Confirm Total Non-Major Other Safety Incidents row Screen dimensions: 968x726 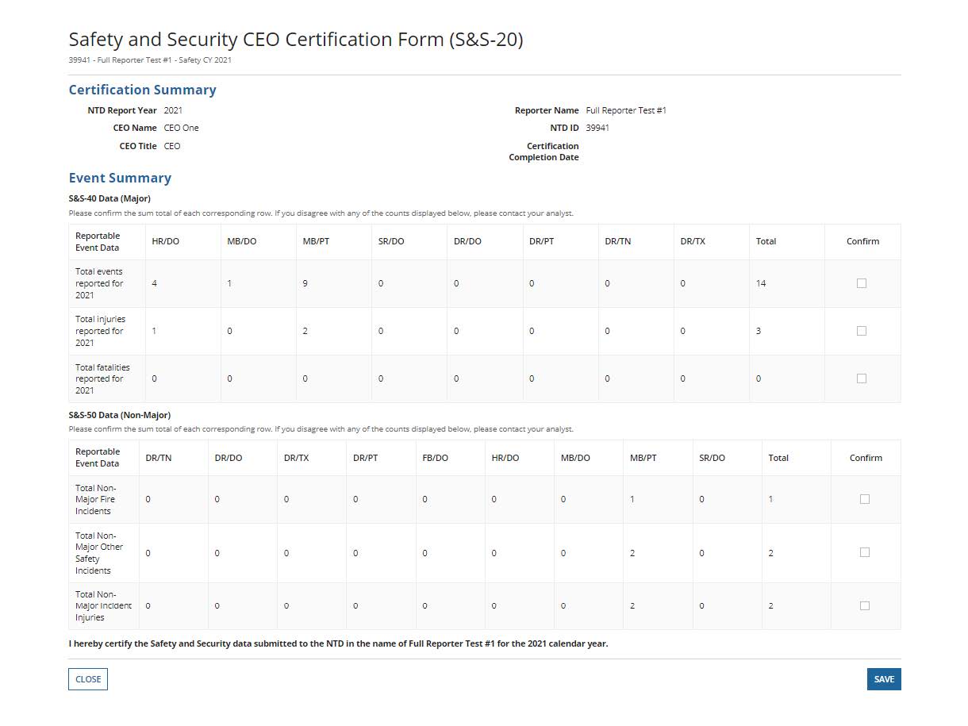pyautogui.click(x=865, y=551)
